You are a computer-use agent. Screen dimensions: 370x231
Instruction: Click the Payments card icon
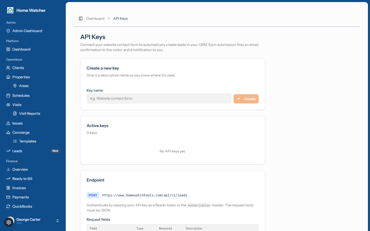(8, 197)
